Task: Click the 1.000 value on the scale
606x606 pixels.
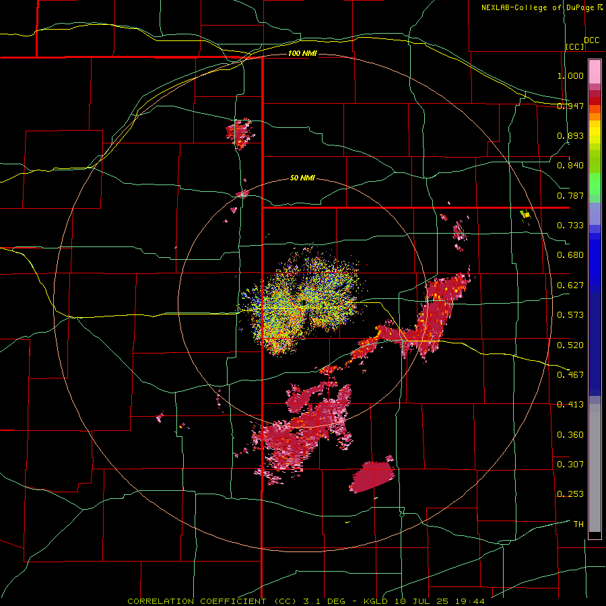Action: 570,75
